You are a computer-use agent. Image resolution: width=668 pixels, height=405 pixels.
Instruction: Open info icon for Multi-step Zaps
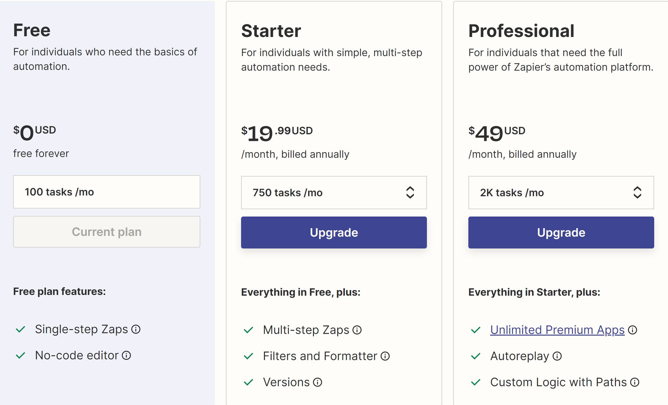(357, 330)
